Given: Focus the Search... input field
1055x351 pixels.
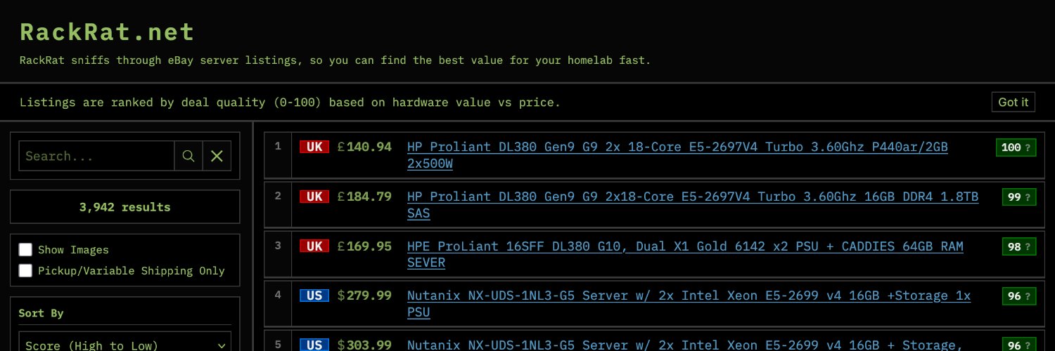Looking at the screenshot, I should point(96,156).
